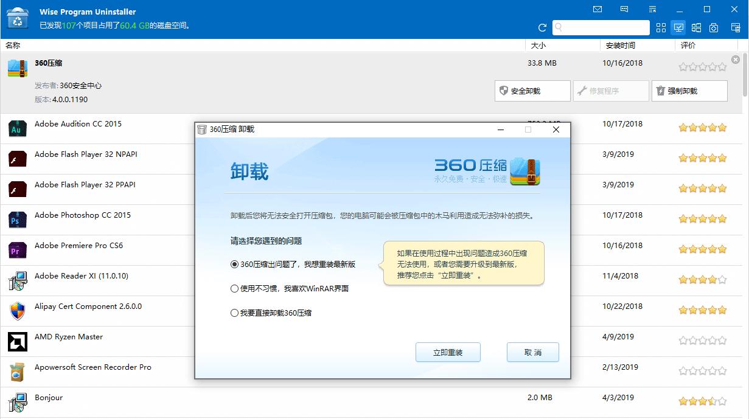Click 版本: 4.0.0.1190 text

(x=61, y=100)
